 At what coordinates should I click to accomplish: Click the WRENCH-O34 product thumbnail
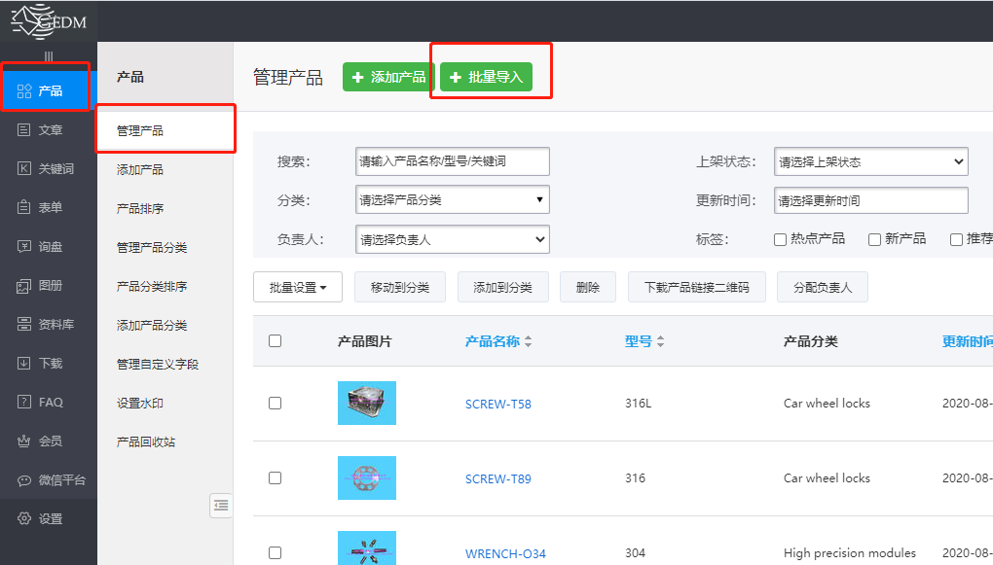click(x=367, y=547)
